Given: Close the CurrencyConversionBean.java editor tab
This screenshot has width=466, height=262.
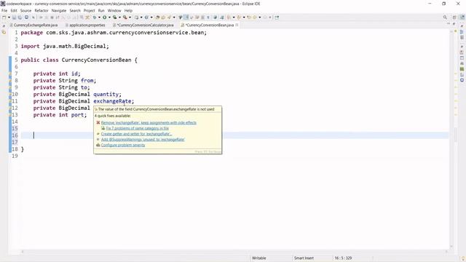Looking at the screenshot, I should [237, 25].
